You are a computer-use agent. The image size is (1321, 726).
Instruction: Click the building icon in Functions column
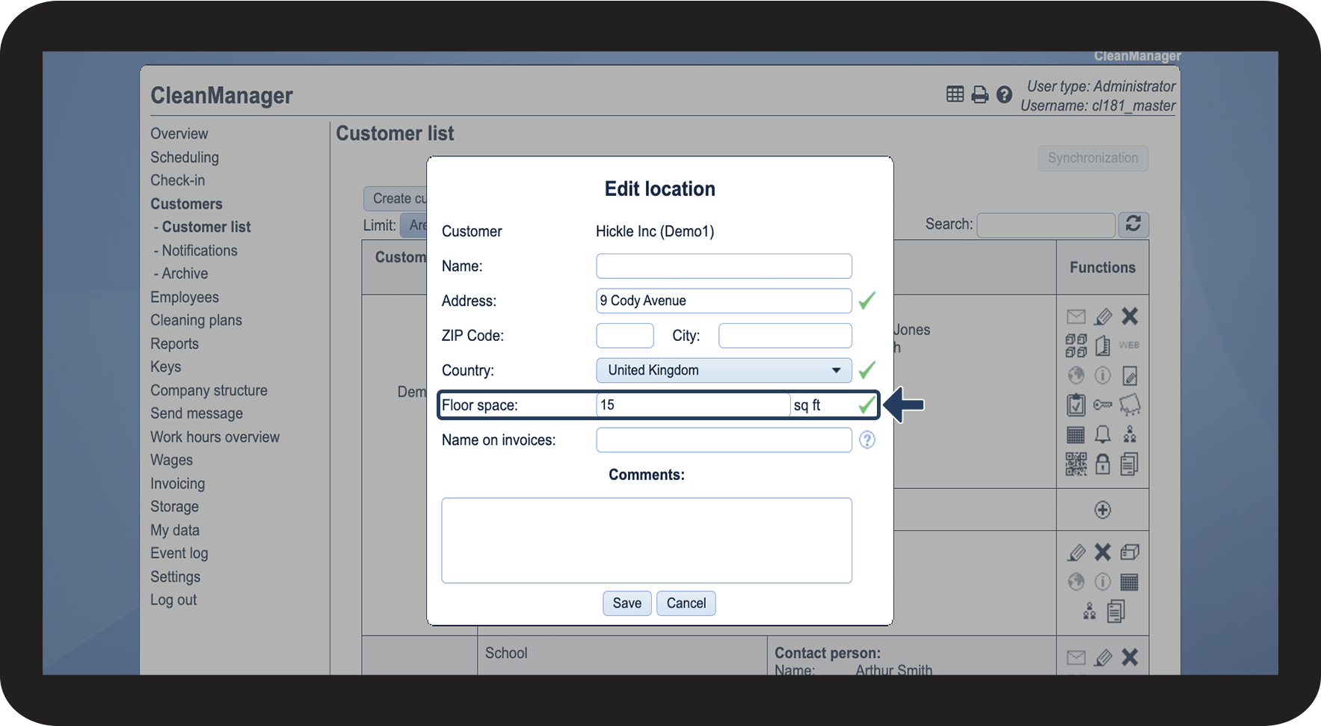(x=1103, y=345)
